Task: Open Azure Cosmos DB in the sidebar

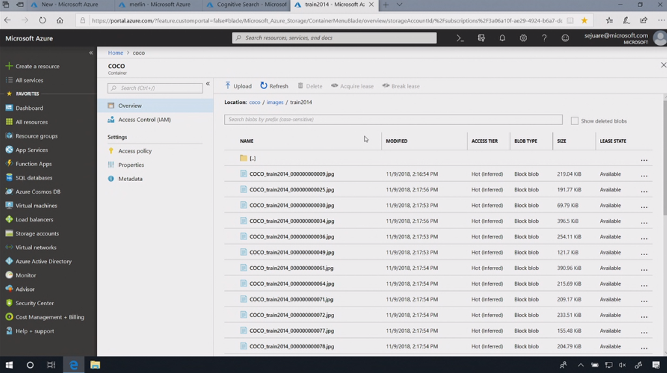Action: pos(38,191)
